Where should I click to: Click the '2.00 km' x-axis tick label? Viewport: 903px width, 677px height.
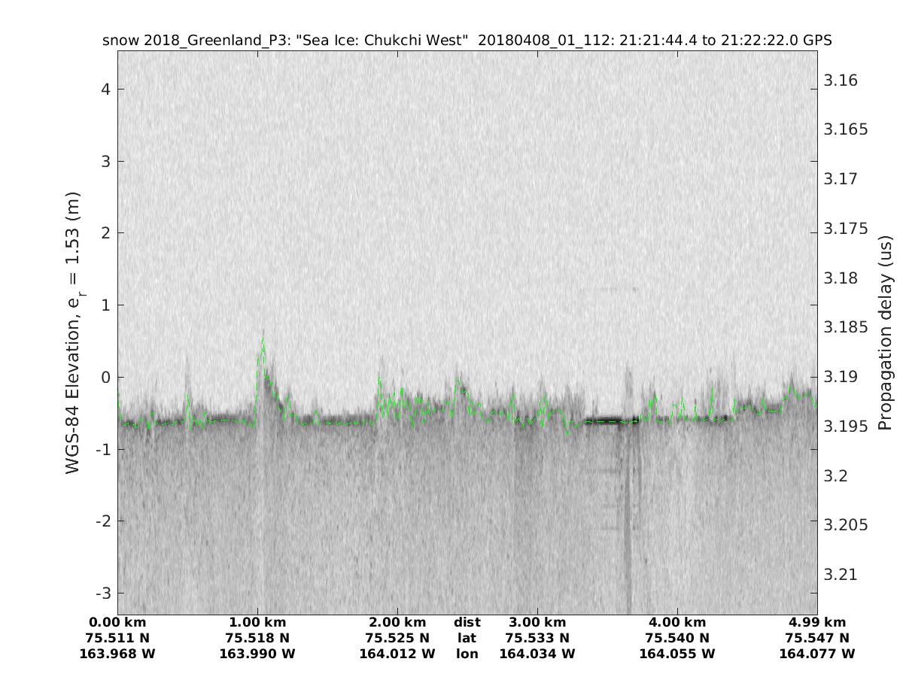[397, 622]
